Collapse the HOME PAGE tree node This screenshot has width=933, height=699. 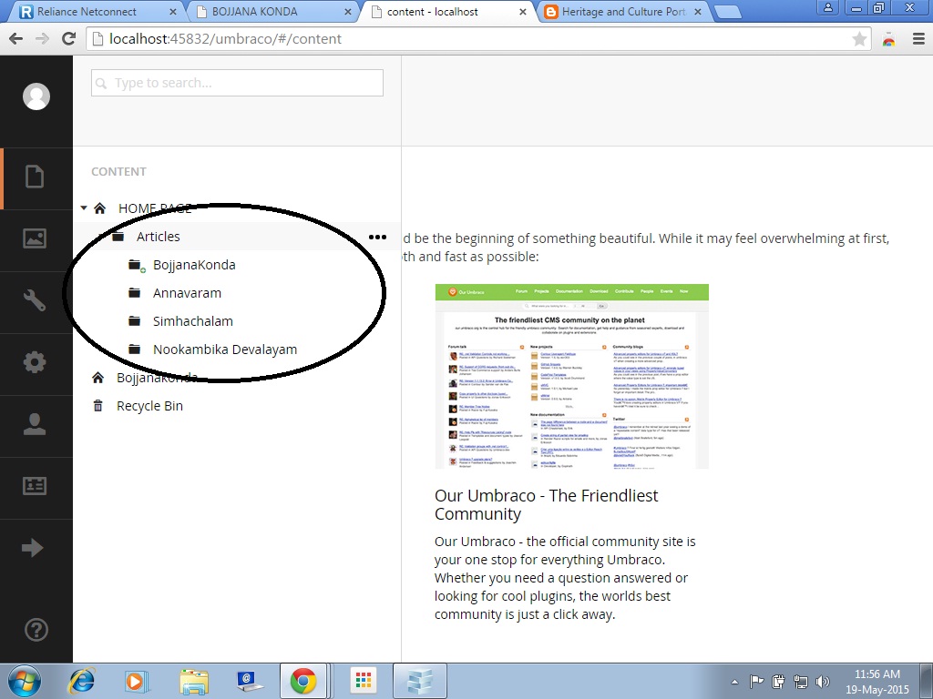84,208
